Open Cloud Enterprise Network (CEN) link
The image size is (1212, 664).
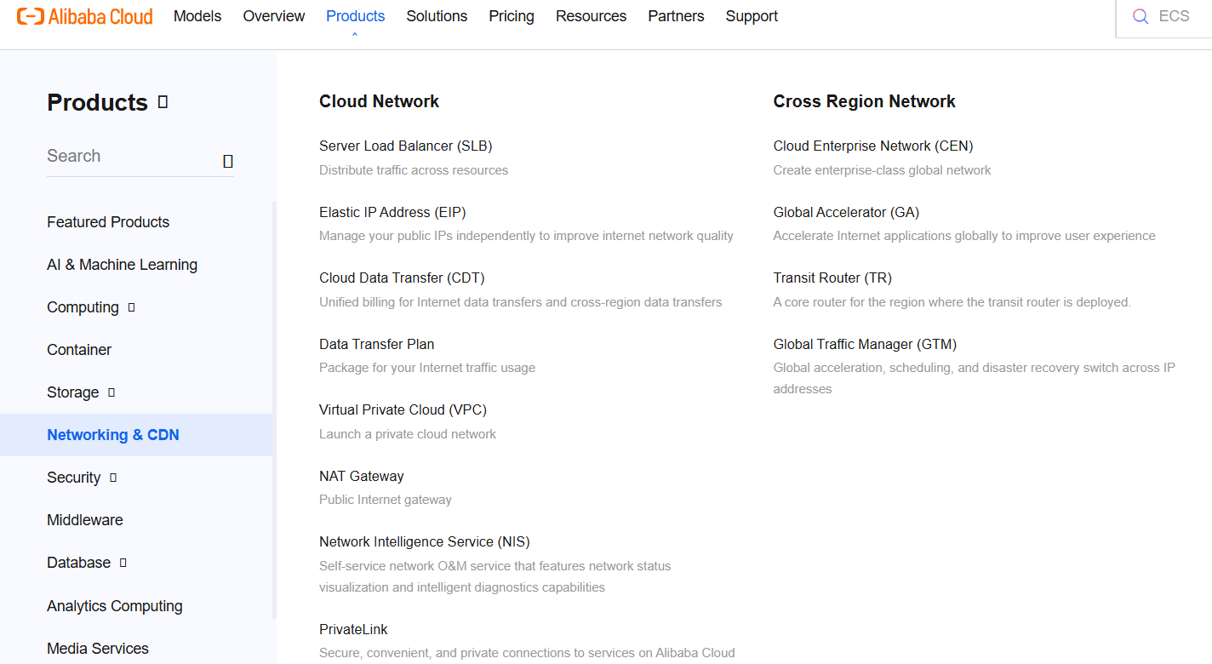pyautogui.click(x=873, y=146)
